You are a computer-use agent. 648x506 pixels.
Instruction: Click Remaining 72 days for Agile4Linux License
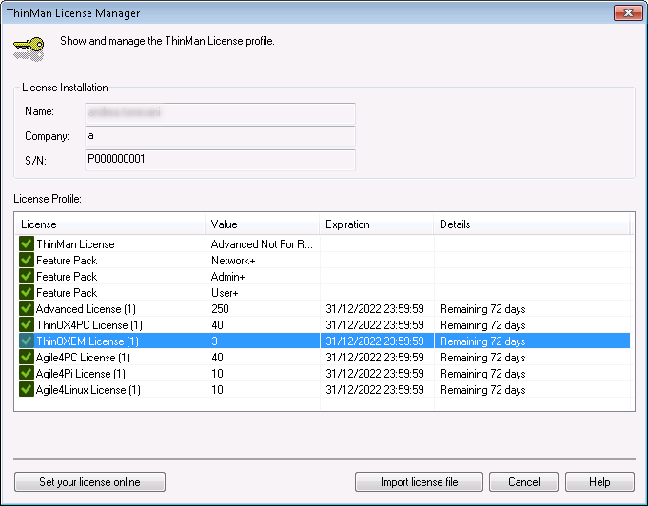coord(482,390)
